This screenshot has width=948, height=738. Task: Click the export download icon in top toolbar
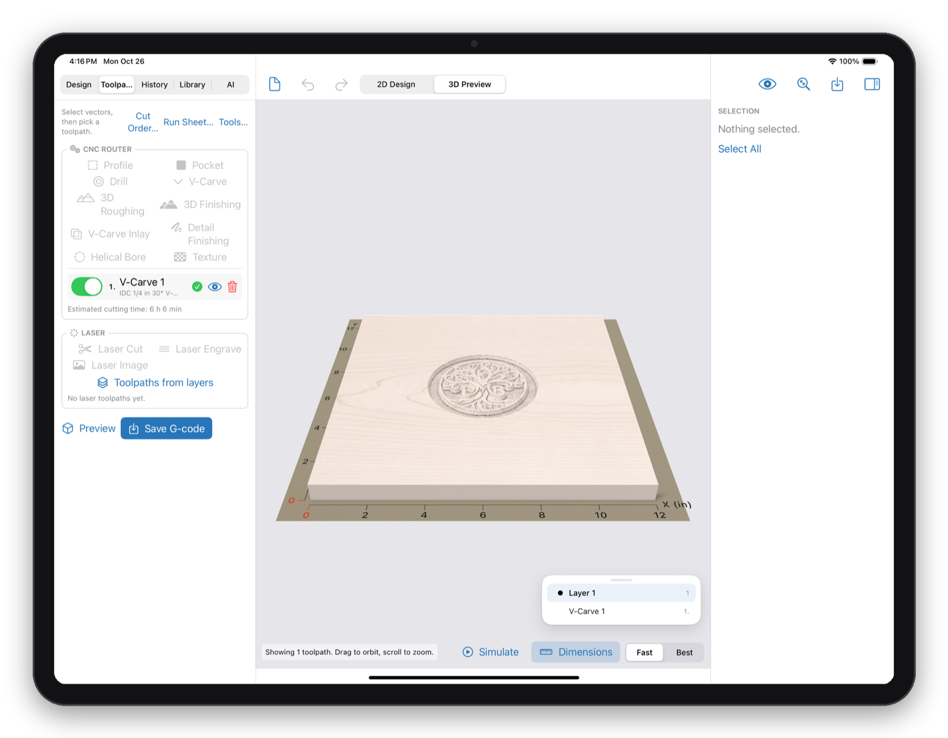[x=837, y=84]
